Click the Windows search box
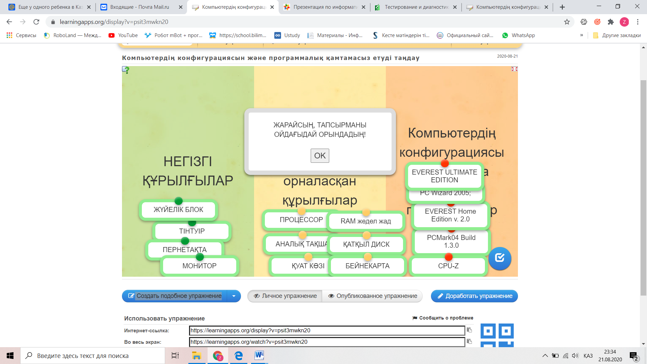 click(93, 356)
